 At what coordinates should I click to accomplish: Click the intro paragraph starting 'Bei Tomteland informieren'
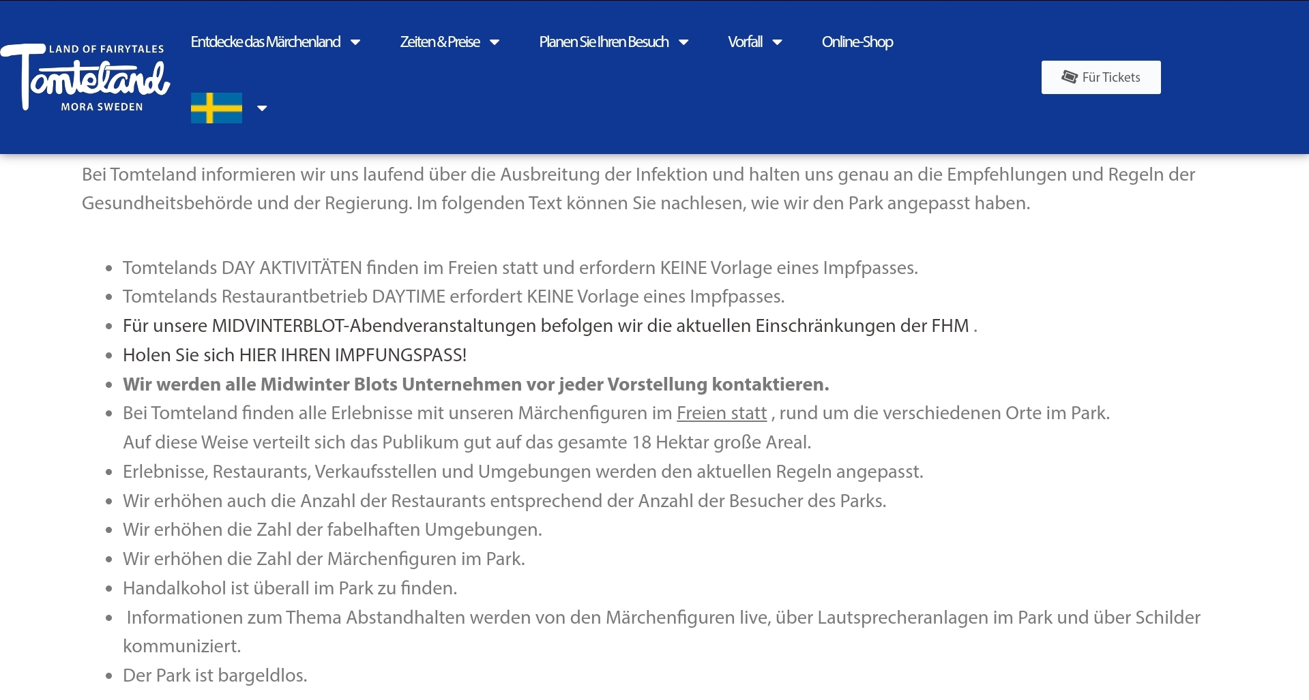[x=638, y=189]
